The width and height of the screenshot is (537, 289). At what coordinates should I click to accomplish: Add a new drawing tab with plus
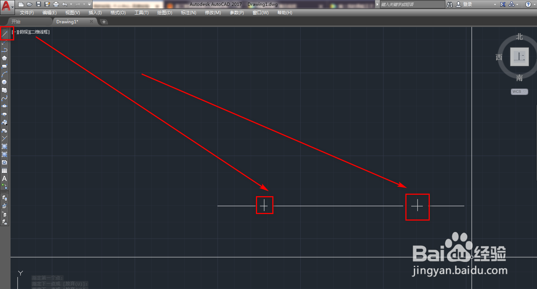click(x=104, y=22)
